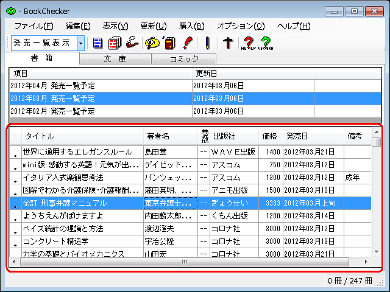Click the red book with music note icon
Image resolution: width=390 pixels, height=292 pixels.
169,43
